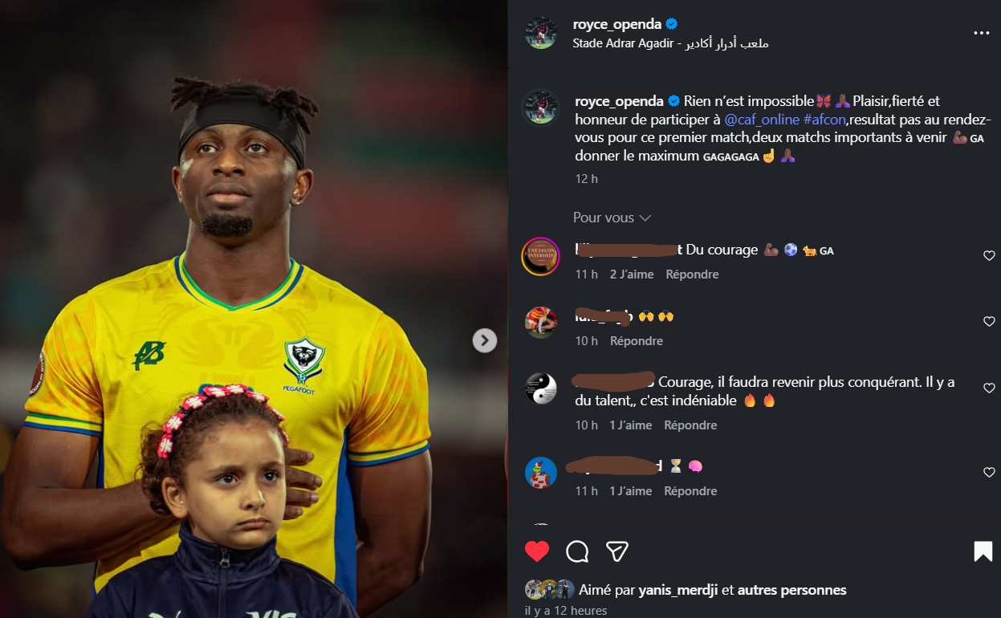The width and height of the screenshot is (1001, 618).
Task: Share the post via paper plane icon
Action: tap(616, 551)
